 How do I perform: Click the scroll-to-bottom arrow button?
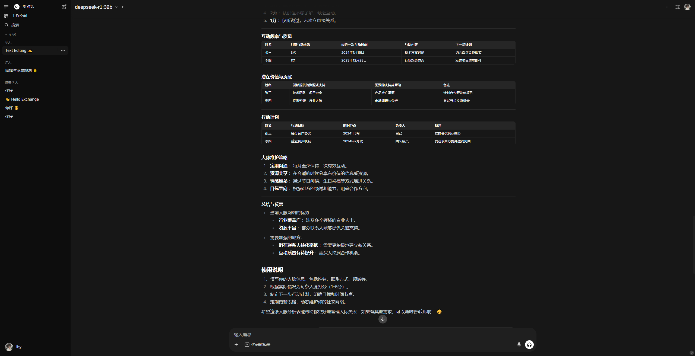point(383,319)
